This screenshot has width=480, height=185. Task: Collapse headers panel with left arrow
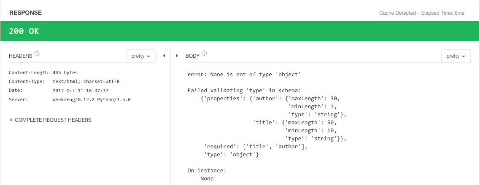pos(164,56)
